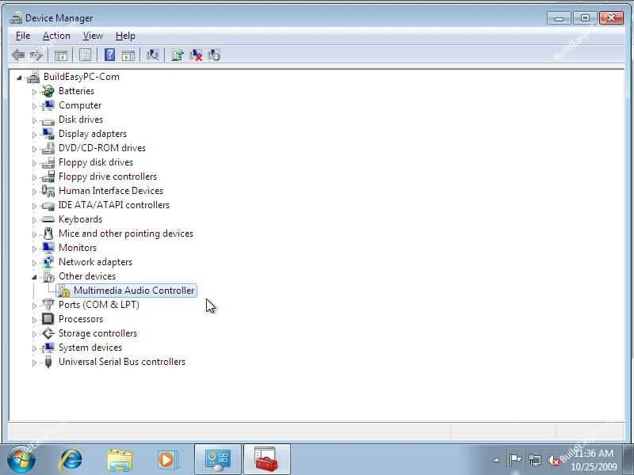Image resolution: width=634 pixels, height=475 pixels.
Task: Select the BuildEasyPC-Com root node
Action: point(82,76)
